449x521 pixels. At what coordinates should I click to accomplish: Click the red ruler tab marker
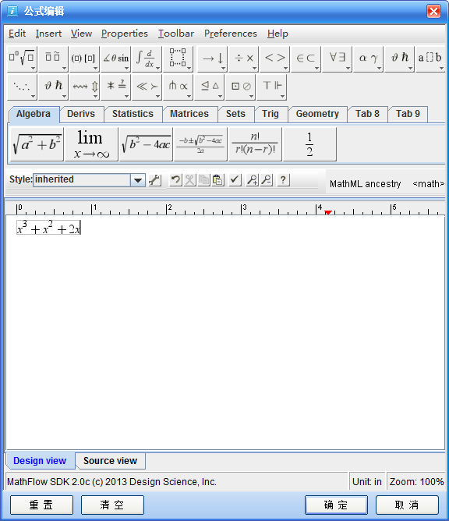coord(328,212)
